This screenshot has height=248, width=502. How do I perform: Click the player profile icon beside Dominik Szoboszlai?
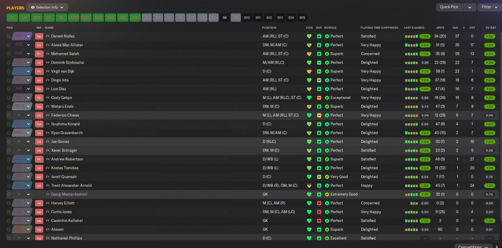pyautogui.click(x=48, y=62)
